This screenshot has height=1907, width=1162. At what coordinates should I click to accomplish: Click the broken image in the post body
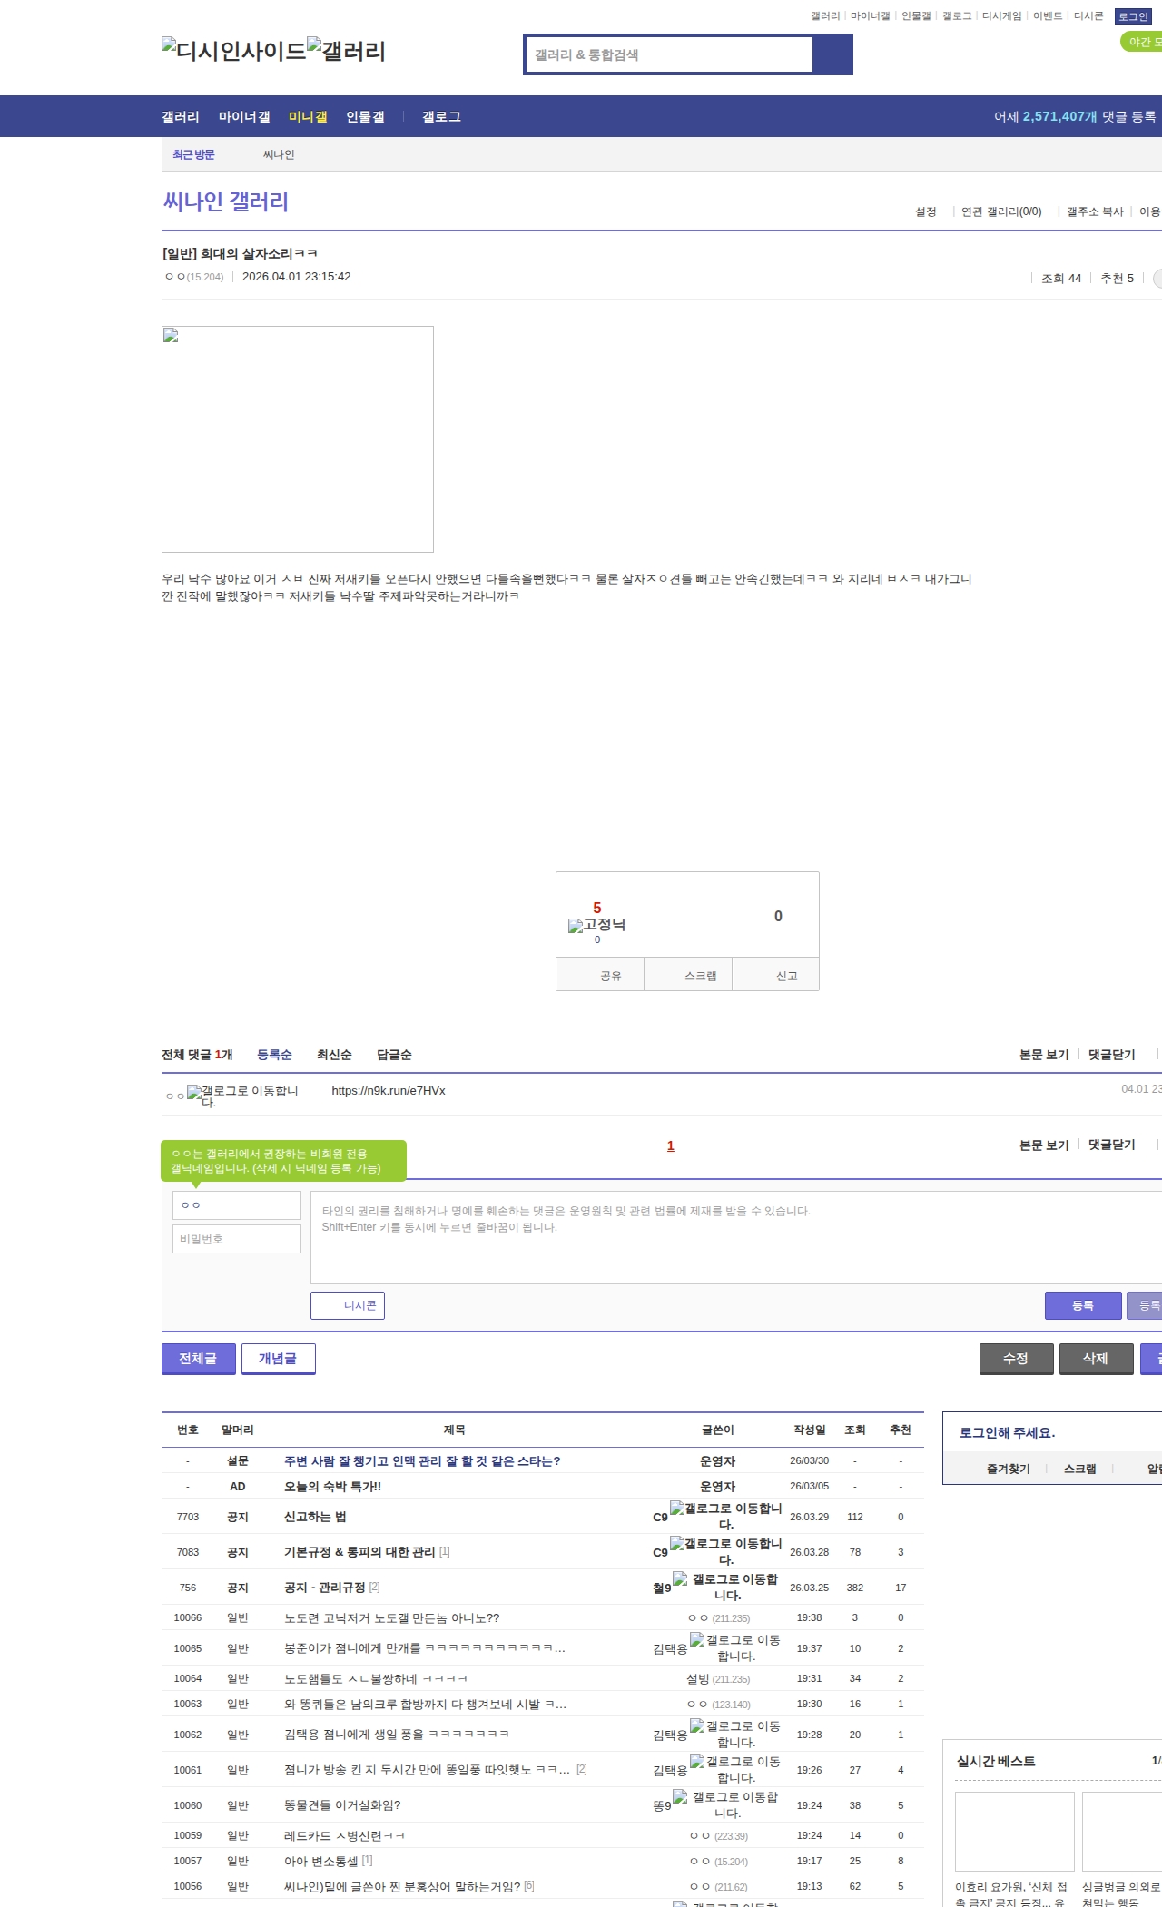[x=297, y=439]
